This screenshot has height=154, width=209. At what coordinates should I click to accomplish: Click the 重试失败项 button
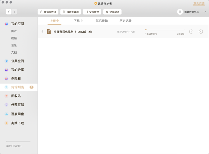[48, 12]
